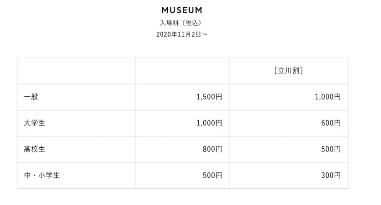Viewport: 381px width, 205px height.
Task: Click the 800円 price cell
Action: 212,150
